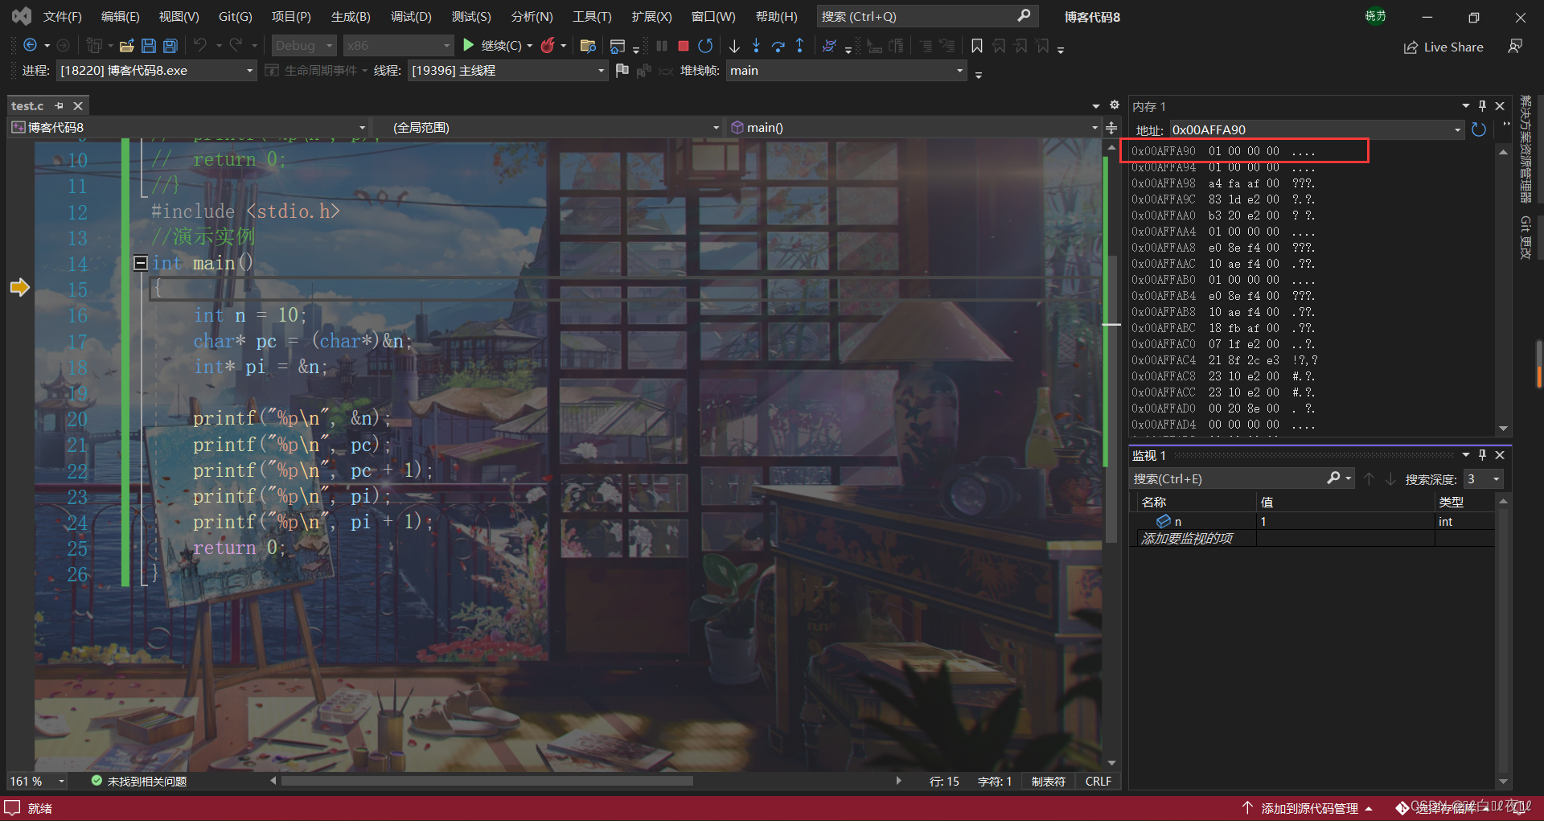Screen dimensions: 1544x821
Task: Pin the 内存 1 memory window
Action: (x=1483, y=106)
